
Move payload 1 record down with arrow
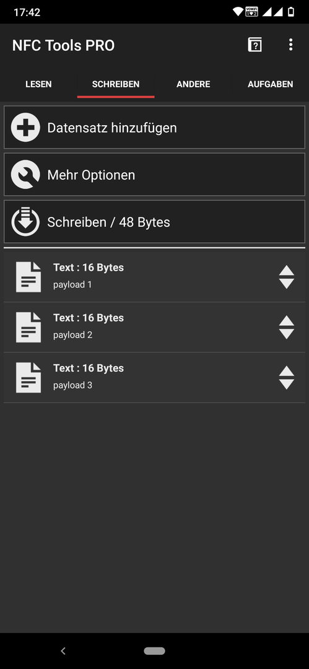[x=286, y=284]
